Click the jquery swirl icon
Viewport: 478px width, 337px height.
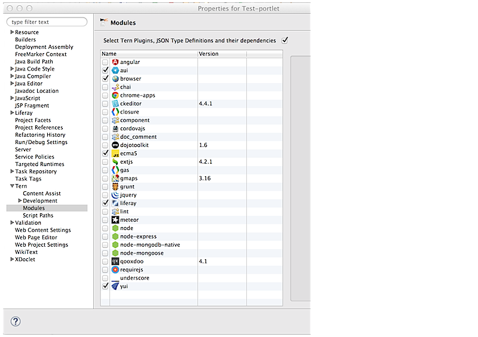115,195
